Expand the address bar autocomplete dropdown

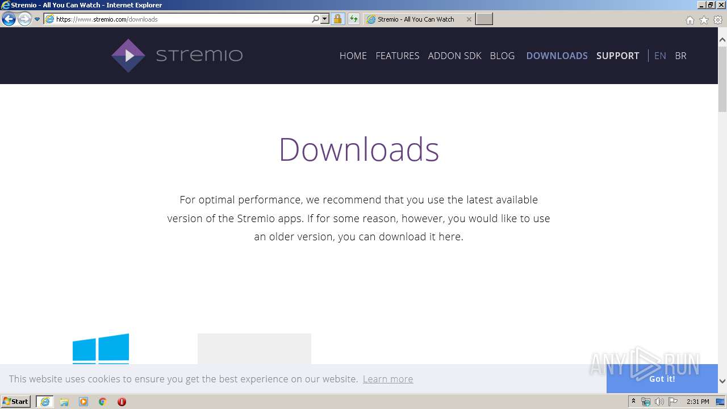click(325, 19)
